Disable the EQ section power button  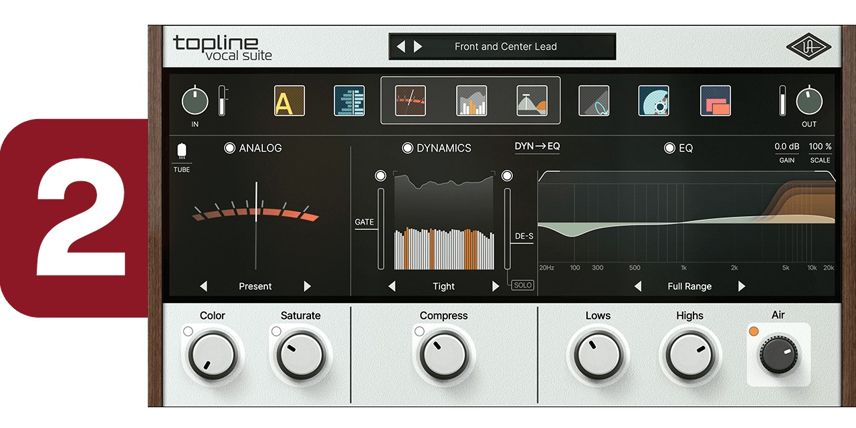pyautogui.click(x=669, y=148)
